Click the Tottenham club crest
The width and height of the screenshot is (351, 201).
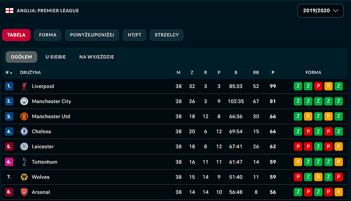click(24, 162)
